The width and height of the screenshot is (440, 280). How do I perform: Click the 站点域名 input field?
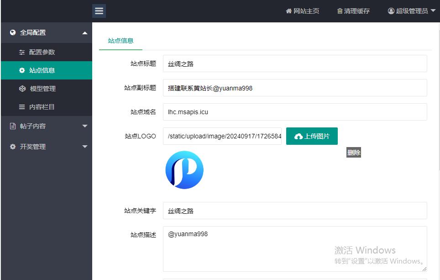click(295, 112)
